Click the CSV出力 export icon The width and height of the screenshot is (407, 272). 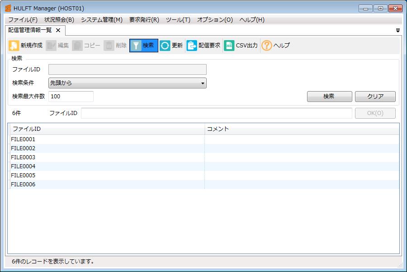coord(229,46)
